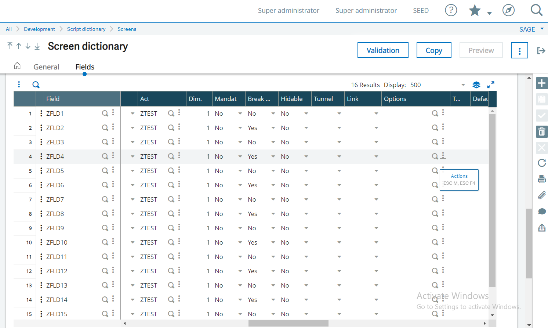Open Break dropdown in row 2

(273, 128)
